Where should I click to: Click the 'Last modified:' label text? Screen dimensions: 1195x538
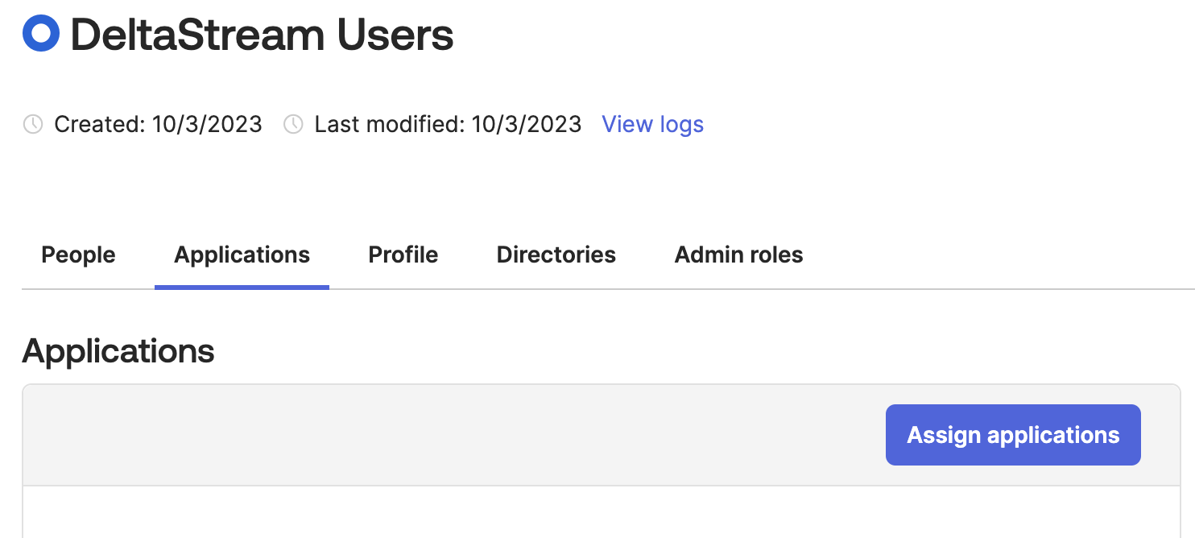pyautogui.click(x=390, y=124)
